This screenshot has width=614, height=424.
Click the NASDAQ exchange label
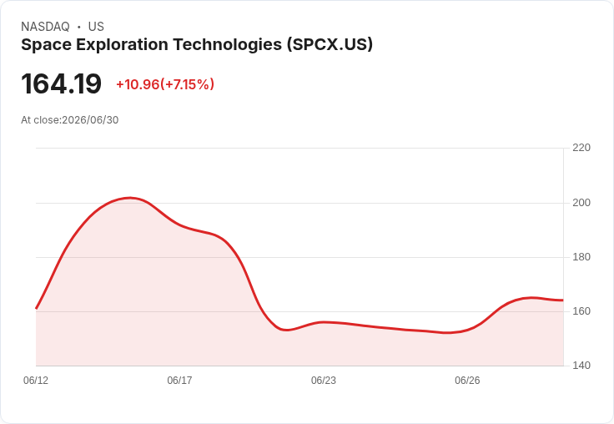[45, 26]
